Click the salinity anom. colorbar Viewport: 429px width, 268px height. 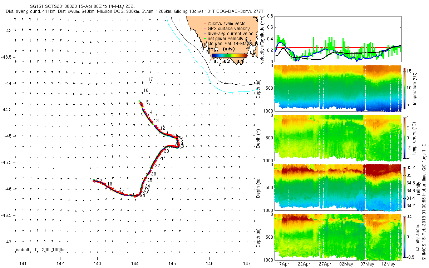pyautogui.click(x=404, y=236)
